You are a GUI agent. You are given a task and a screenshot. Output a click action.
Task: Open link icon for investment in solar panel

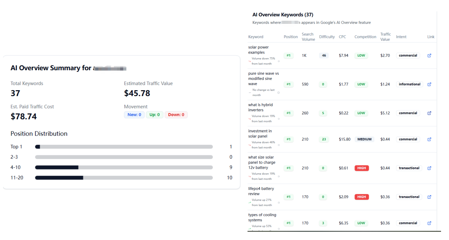point(429,139)
